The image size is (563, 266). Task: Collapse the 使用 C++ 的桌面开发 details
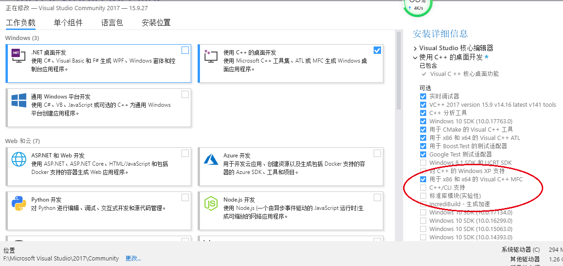pos(415,58)
